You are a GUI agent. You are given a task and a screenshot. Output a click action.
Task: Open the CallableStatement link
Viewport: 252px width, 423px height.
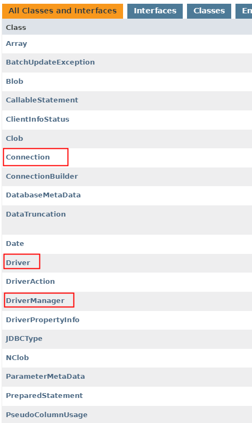click(42, 100)
